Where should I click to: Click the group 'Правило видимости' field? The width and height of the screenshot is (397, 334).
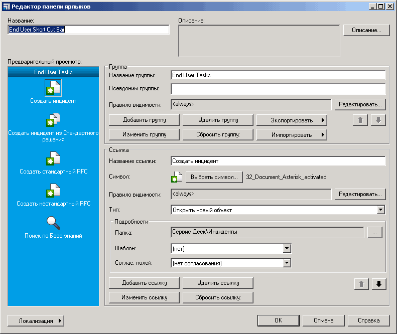pos(251,104)
